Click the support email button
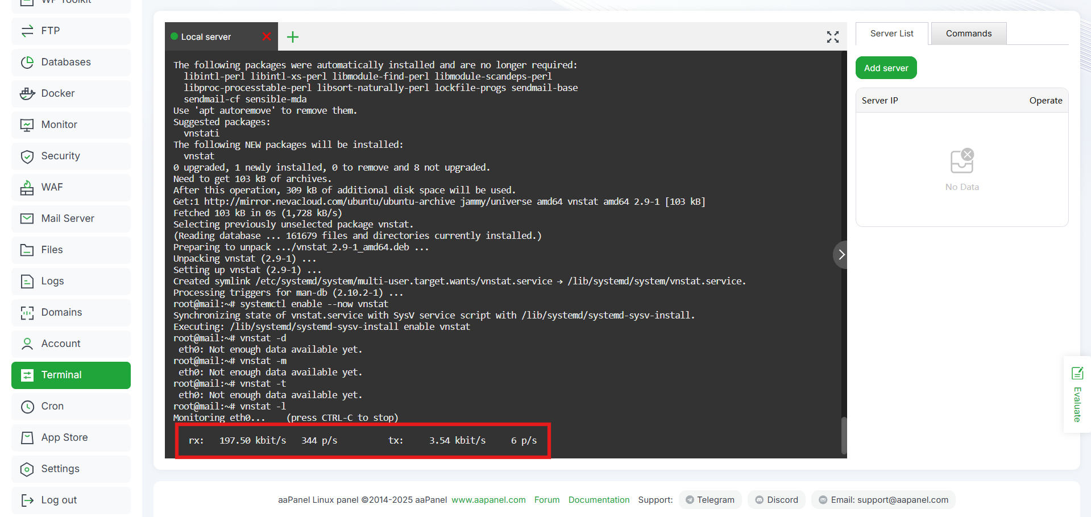Image resolution: width=1091 pixels, height=517 pixels. [x=883, y=500]
